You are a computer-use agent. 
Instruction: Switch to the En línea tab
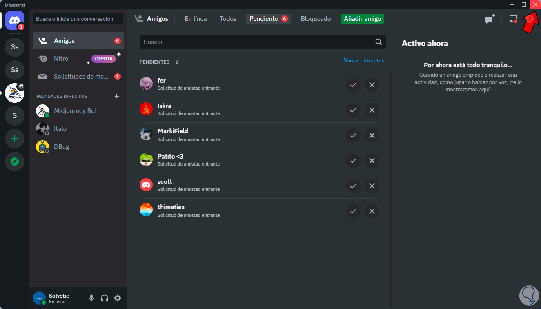(196, 19)
